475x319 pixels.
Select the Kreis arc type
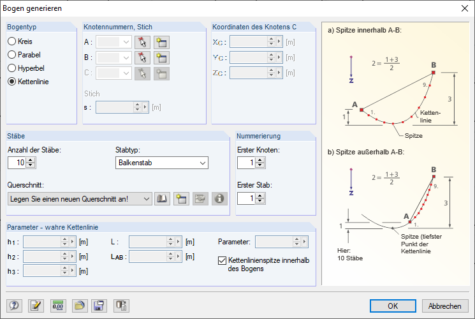point(20,41)
